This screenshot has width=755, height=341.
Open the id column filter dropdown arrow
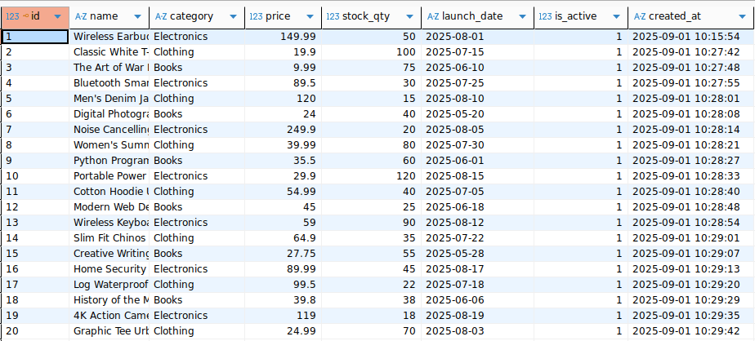57,16
